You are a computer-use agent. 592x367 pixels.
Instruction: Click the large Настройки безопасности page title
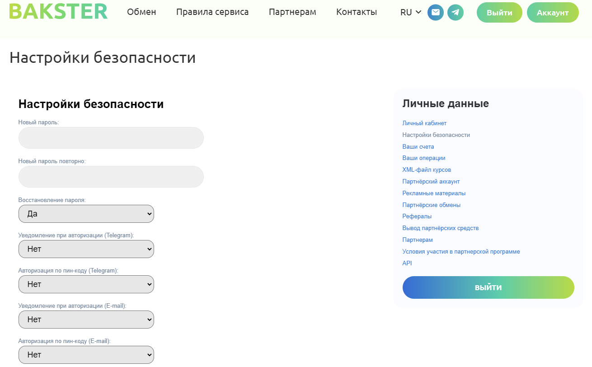tap(103, 58)
